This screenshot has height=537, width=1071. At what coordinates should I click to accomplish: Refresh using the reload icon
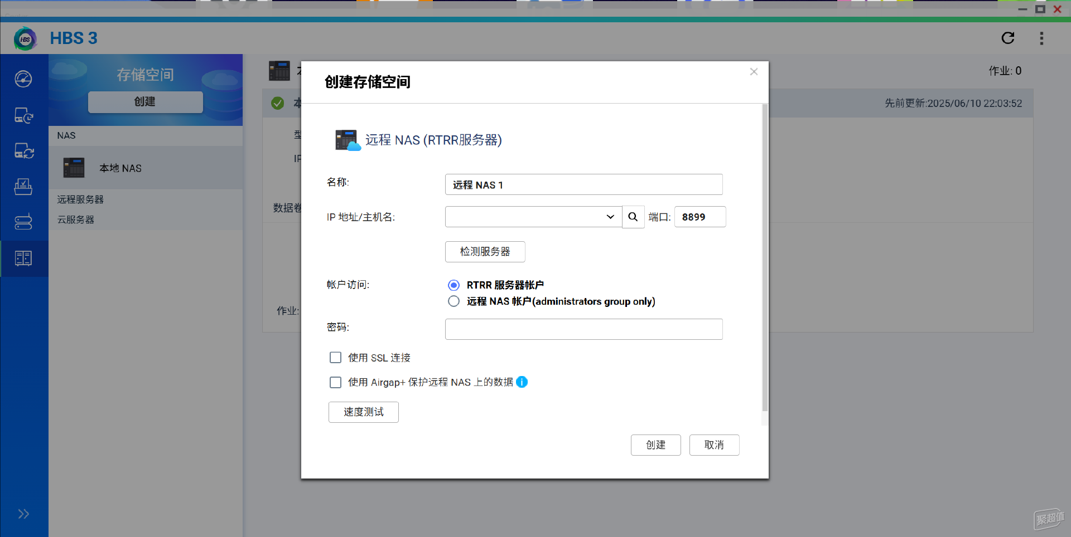click(x=1007, y=38)
